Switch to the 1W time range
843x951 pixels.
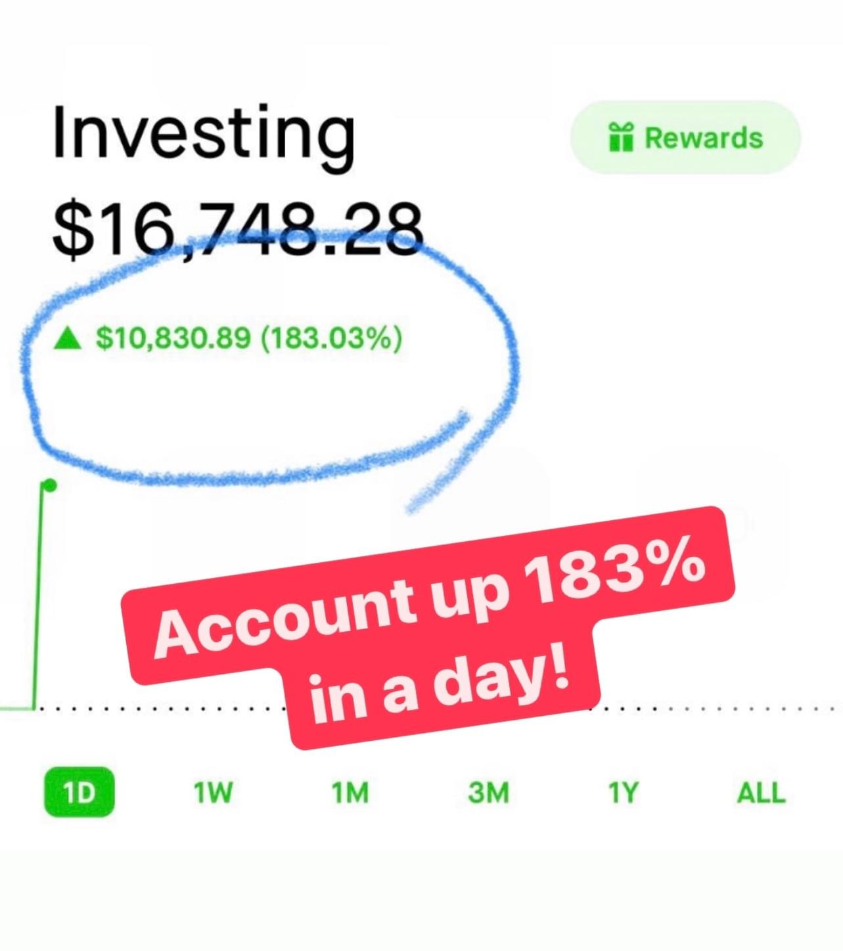pyautogui.click(x=213, y=793)
